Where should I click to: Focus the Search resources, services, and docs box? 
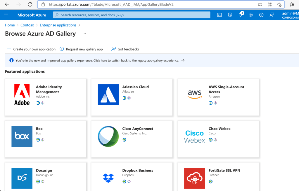pyautogui.click(x=132, y=15)
